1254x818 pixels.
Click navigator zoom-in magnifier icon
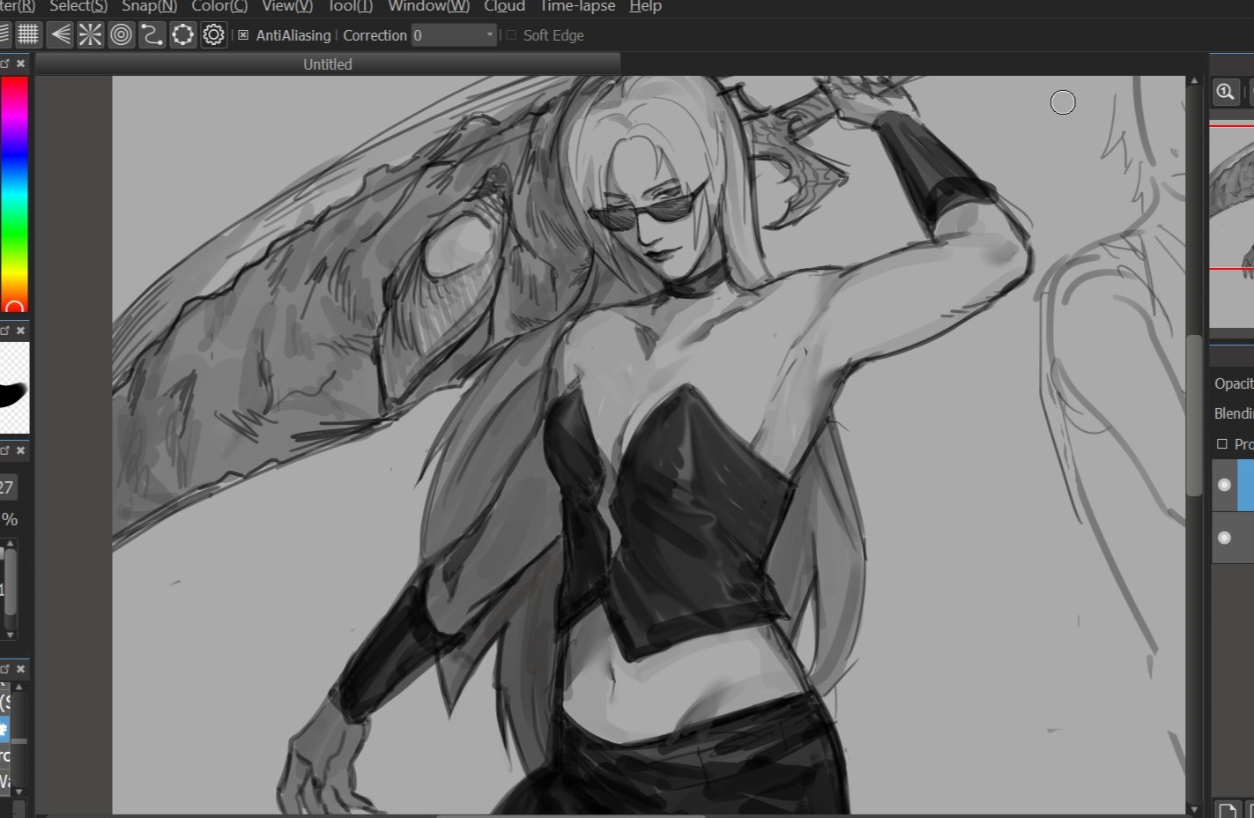coord(1225,92)
